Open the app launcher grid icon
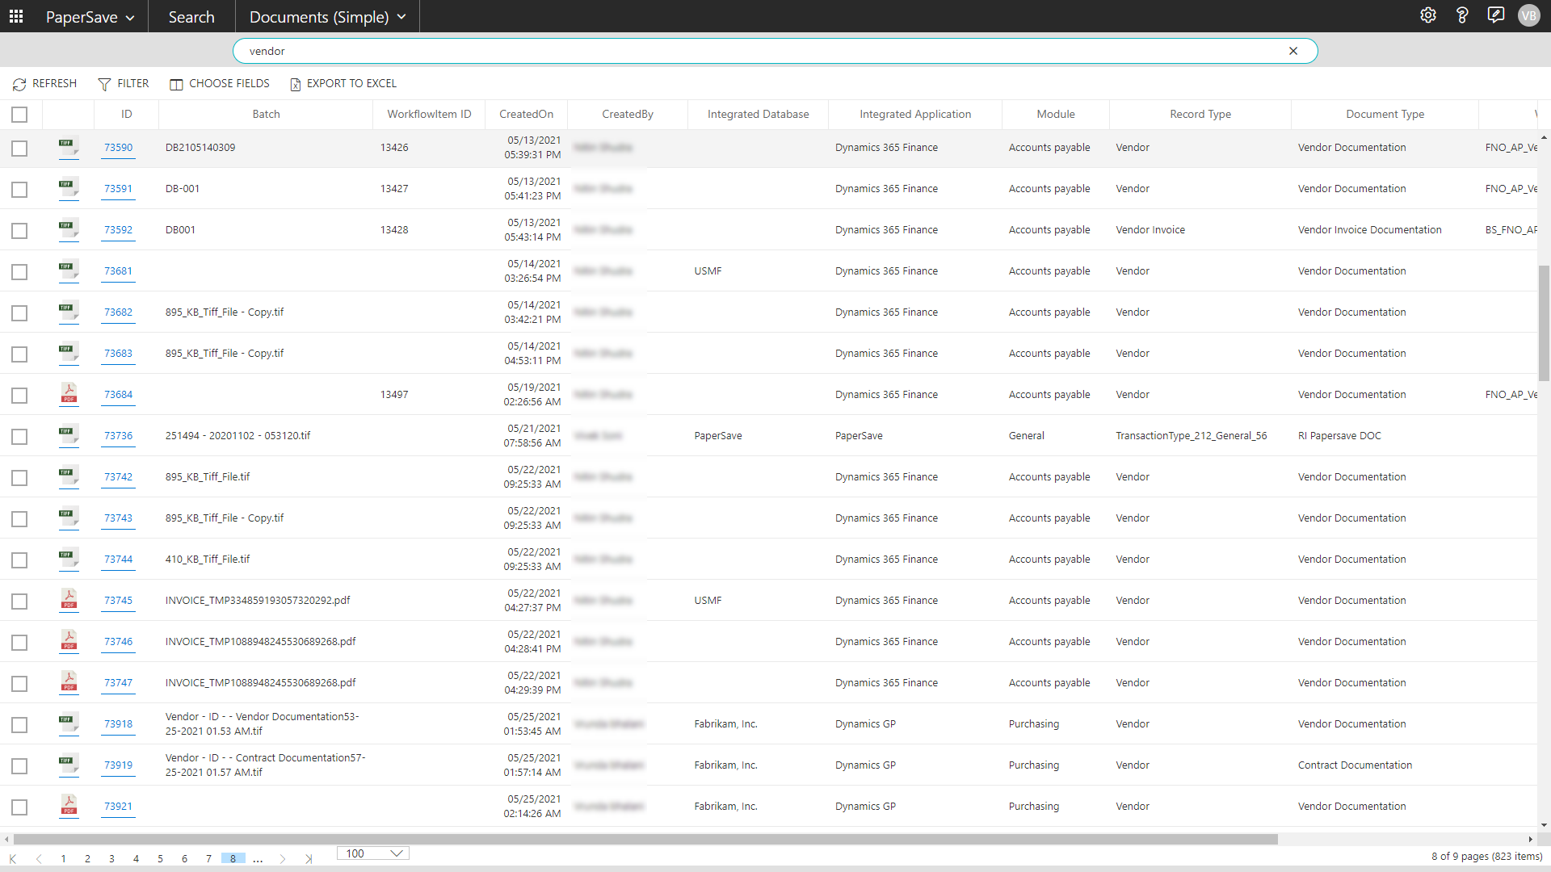Image resolution: width=1551 pixels, height=872 pixels. tap(16, 16)
